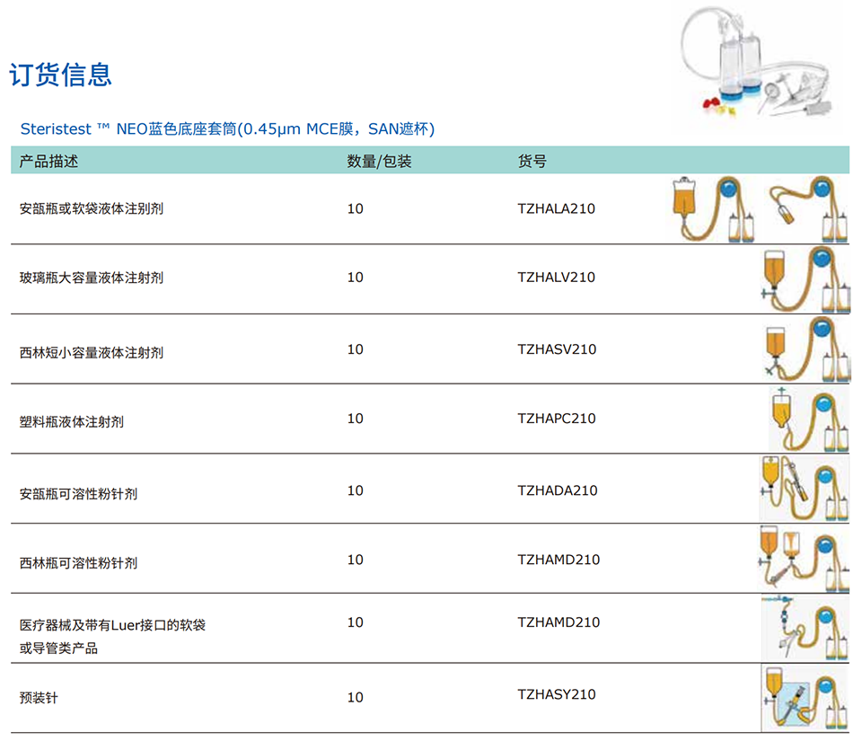Click quantity 10 in the 预装针 row
The image size is (862, 741).
click(356, 697)
